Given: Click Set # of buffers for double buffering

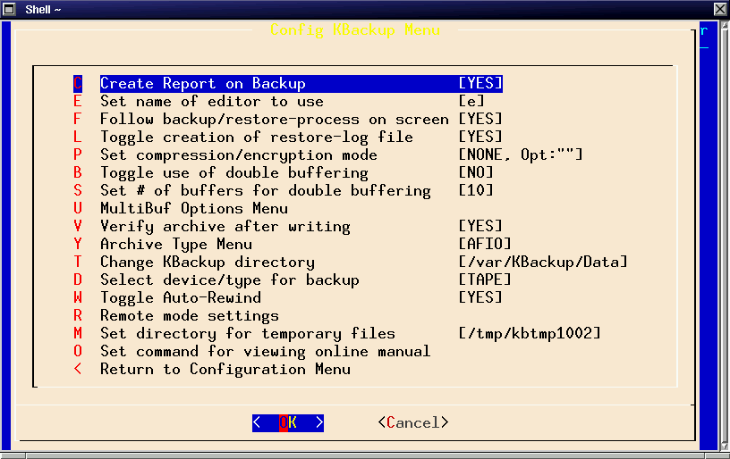Looking at the screenshot, I should click(x=265, y=191).
